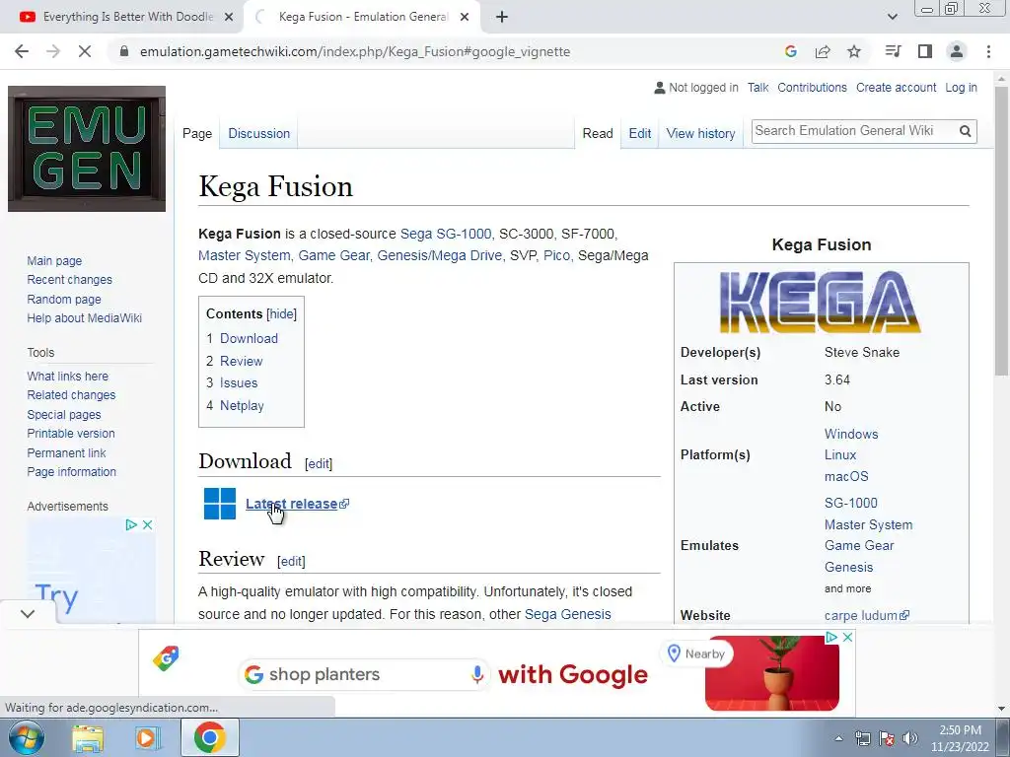Stop page loading with the X button
Screen dimensions: 1010x757
85,51
